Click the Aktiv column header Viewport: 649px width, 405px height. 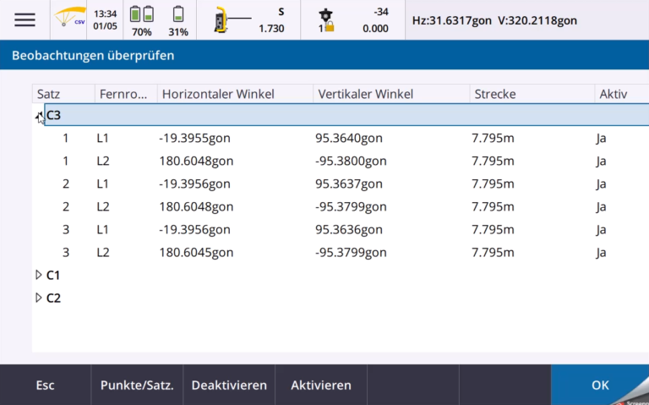point(614,94)
